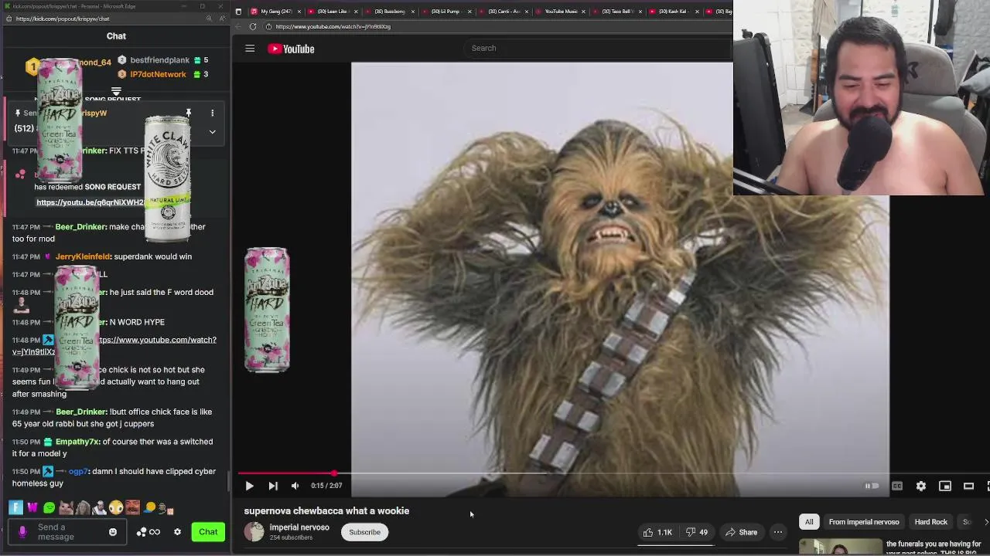Select From imperial nervoso chip
This screenshot has width=990, height=556.
[x=864, y=522]
